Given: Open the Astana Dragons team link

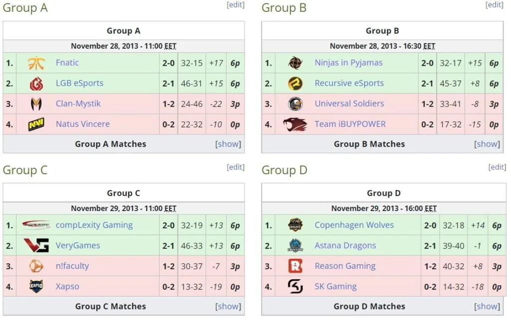Looking at the screenshot, I should pos(345,246).
